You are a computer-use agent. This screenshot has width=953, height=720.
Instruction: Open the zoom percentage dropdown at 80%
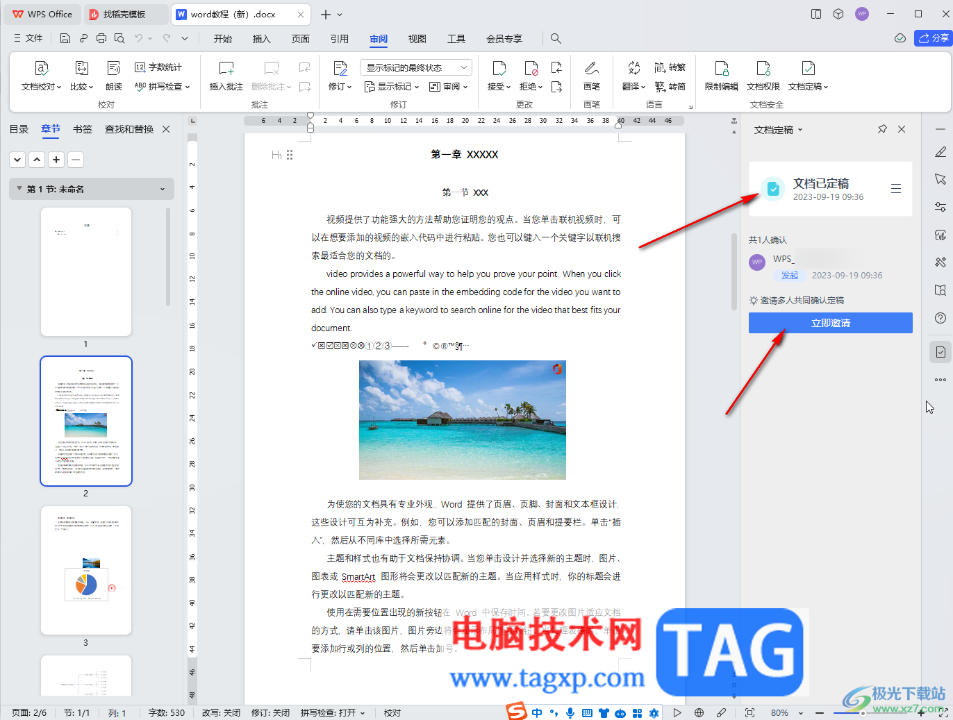801,713
